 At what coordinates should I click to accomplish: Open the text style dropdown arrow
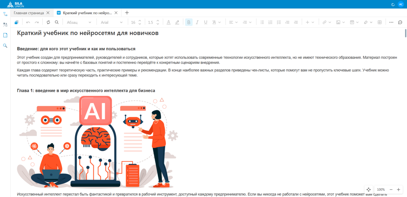(219, 22)
